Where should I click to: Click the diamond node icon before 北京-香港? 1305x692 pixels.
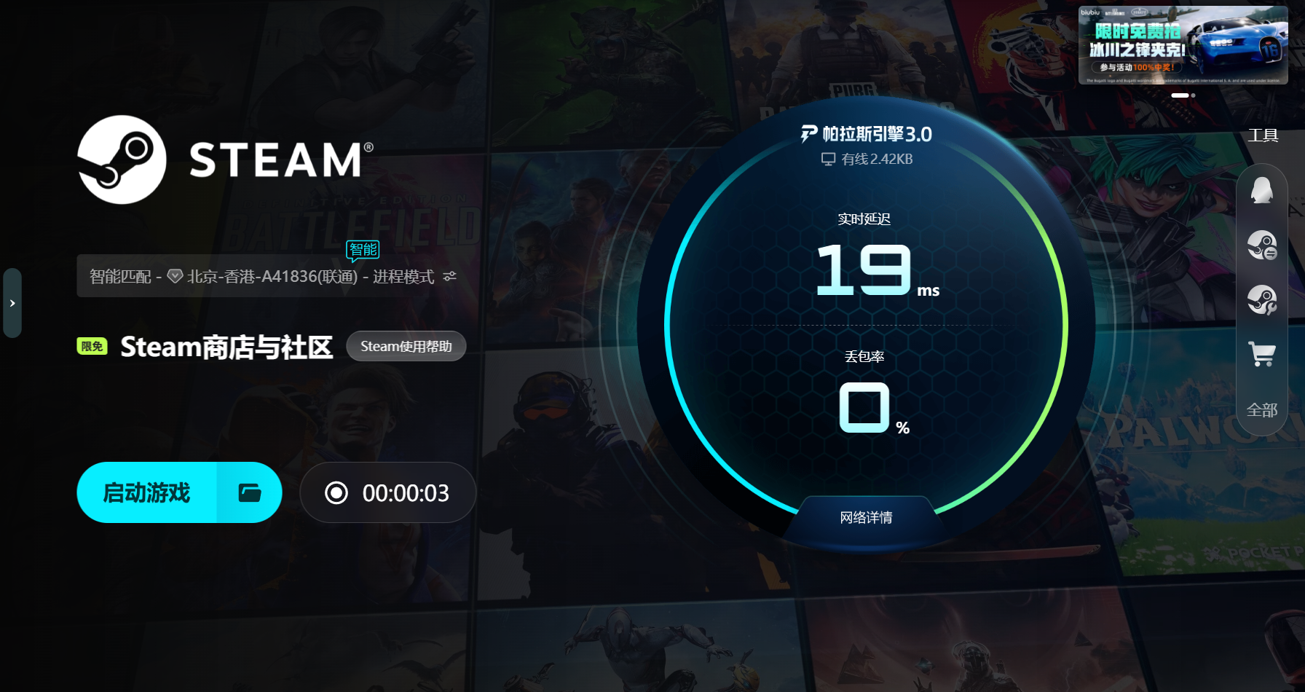pyautogui.click(x=175, y=276)
